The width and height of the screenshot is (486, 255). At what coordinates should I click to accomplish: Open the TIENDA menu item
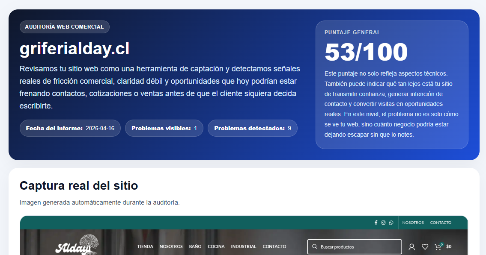tap(145, 246)
